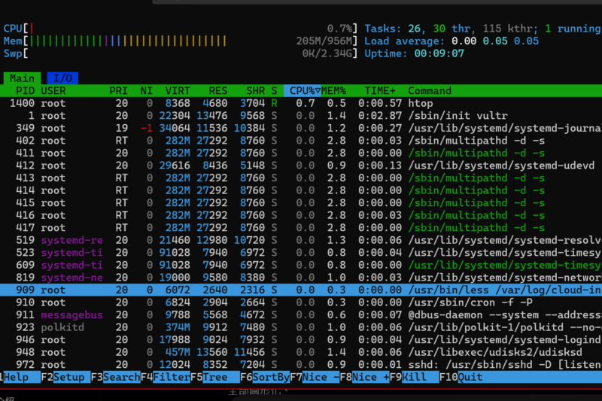Select the systemd-resolve process row
The height and width of the screenshot is (401, 602).
pos(301,240)
